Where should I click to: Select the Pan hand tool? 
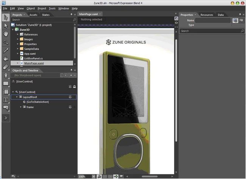tap(6, 34)
